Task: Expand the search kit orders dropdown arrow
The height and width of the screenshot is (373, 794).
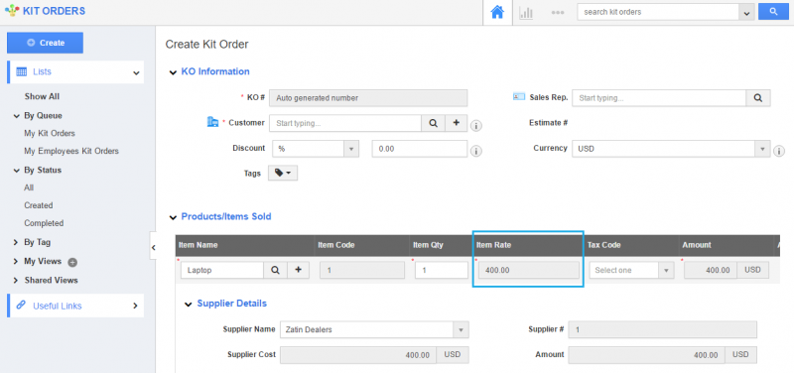Action: (x=746, y=12)
